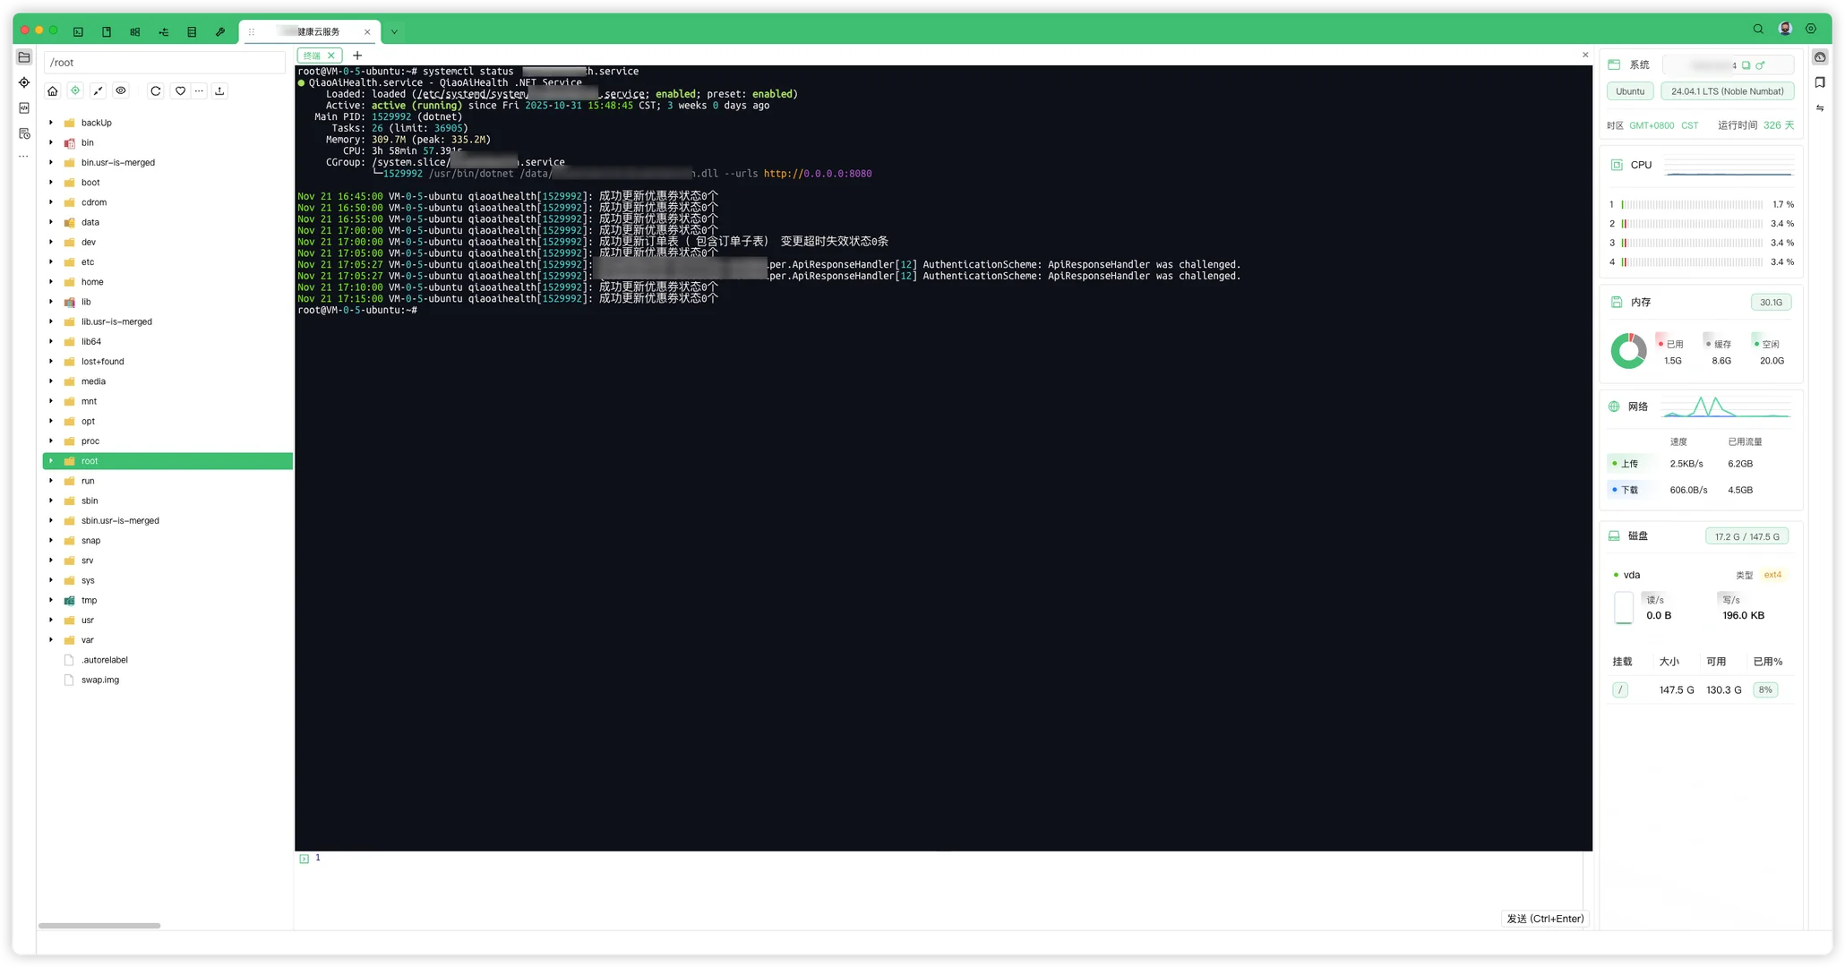The height and width of the screenshot is (967, 1845).
Task: Add new terminal tab with plus
Action: pos(357,56)
